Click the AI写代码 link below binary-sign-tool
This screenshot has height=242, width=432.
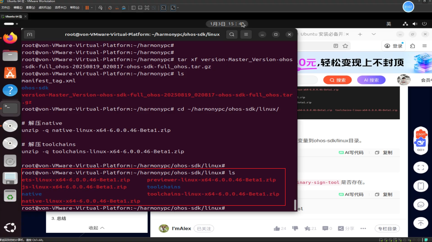[x=351, y=195]
